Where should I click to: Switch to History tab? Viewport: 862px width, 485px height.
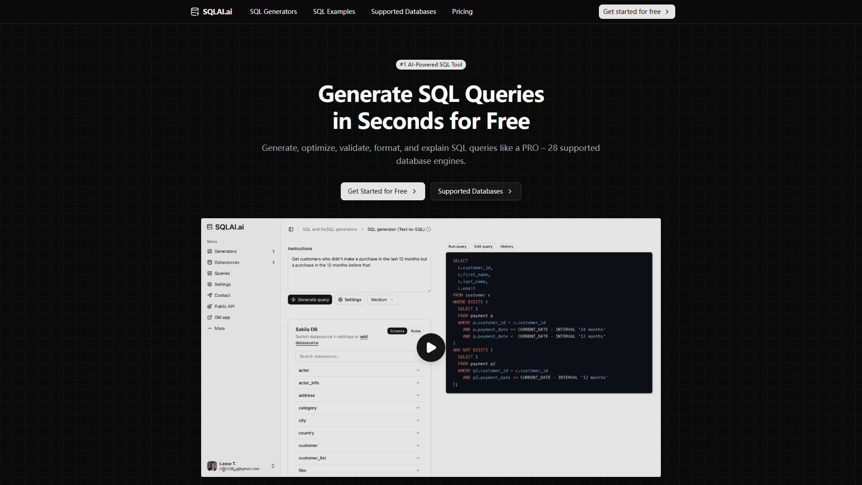[507, 247]
